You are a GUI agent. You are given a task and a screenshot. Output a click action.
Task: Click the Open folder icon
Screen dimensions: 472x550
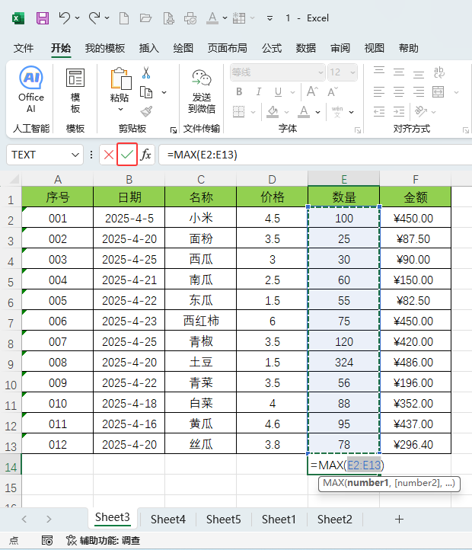[145, 18]
